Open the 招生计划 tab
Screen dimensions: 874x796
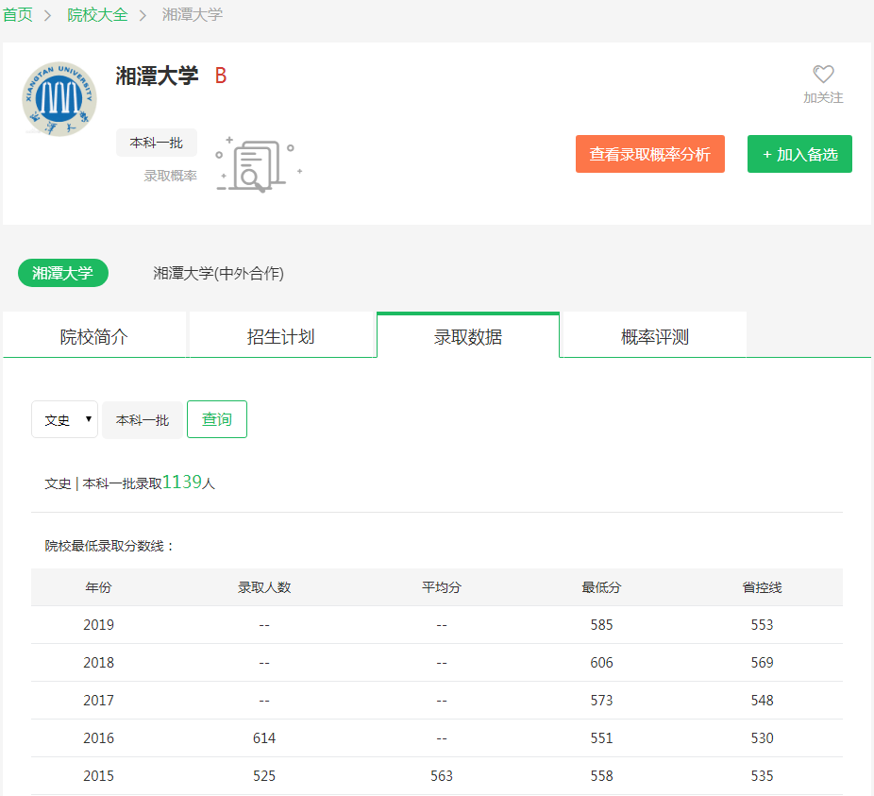click(281, 336)
